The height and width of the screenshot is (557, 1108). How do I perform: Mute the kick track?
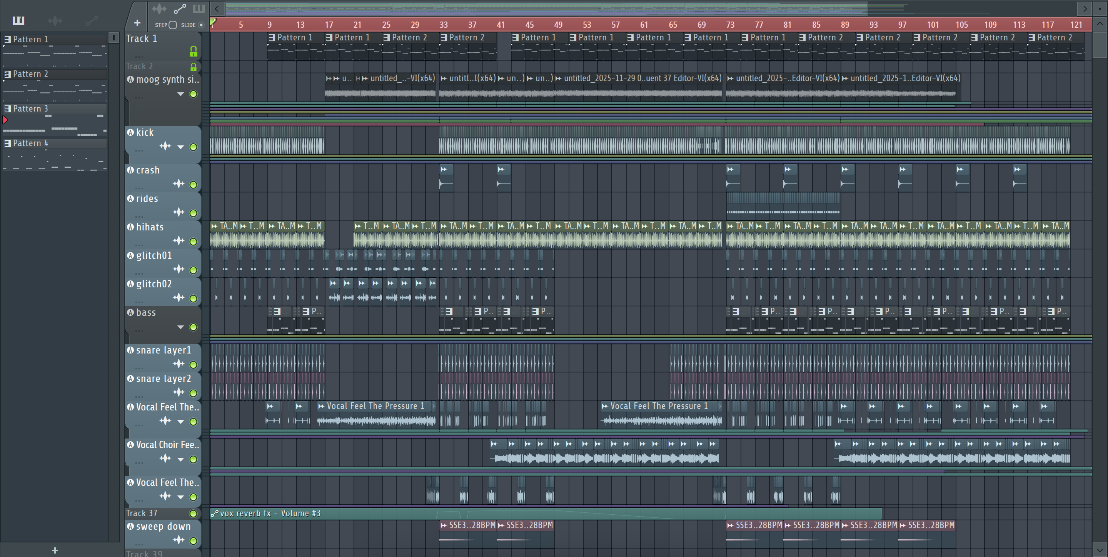[x=194, y=147]
